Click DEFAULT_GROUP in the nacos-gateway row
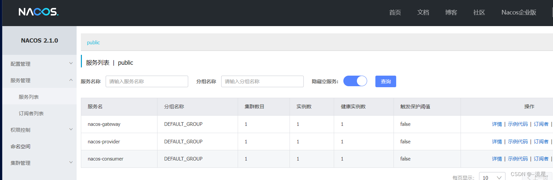The image size is (553, 180). click(183, 124)
